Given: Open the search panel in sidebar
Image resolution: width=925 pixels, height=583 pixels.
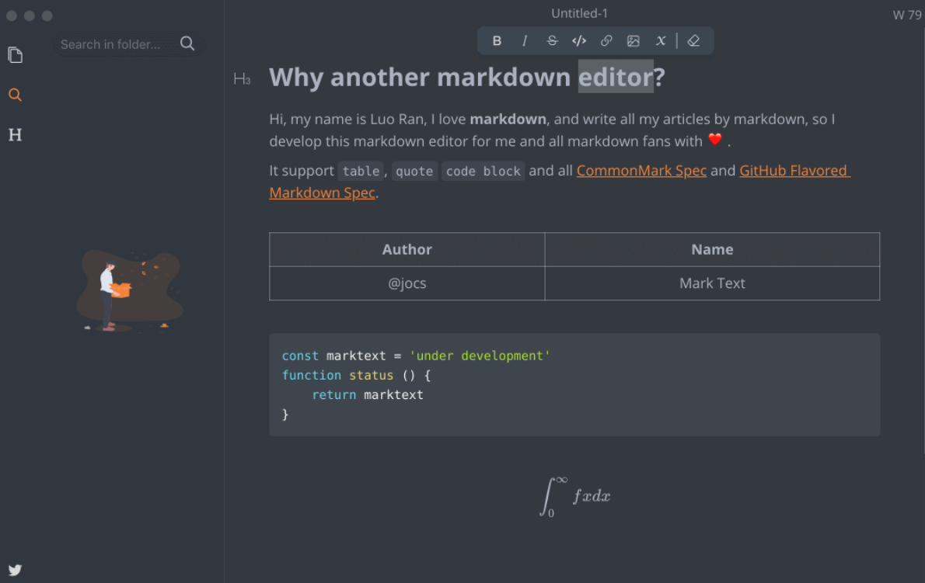Looking at the screenshot, I should pos(16,95).
